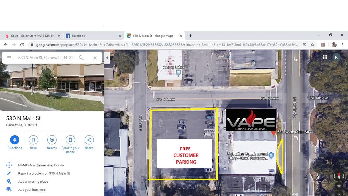The image size is (348, 196).
Task: Click the plus code dots icon
Action: [x=9, y=165]
